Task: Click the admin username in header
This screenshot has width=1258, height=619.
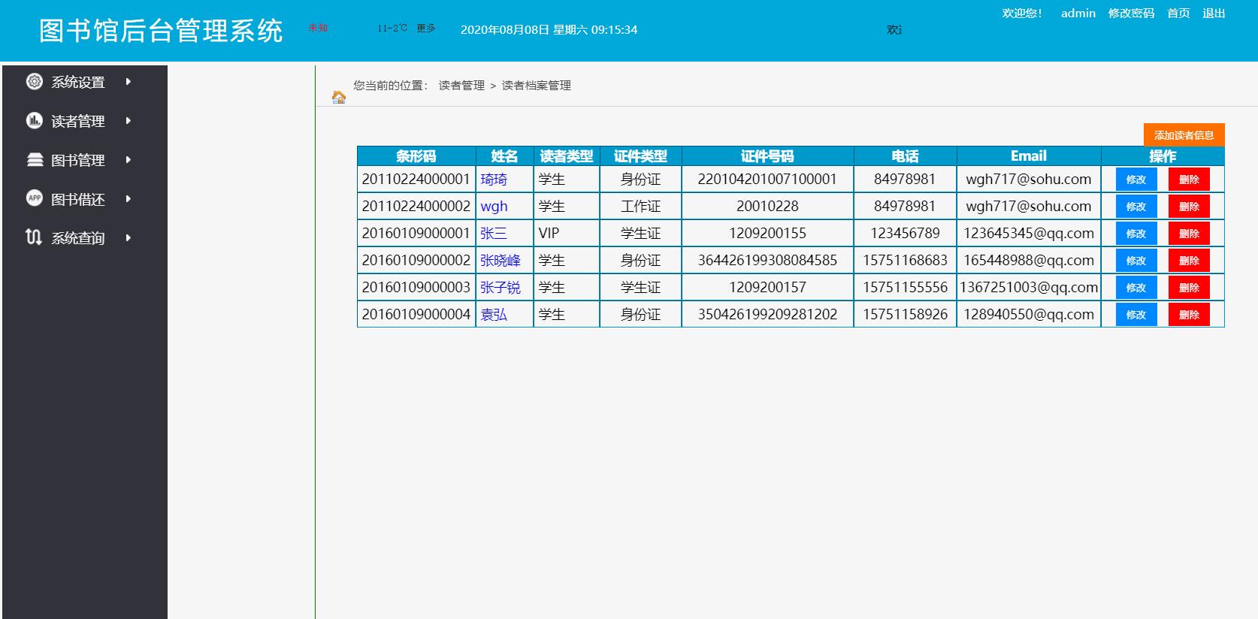Action: [1078, 13]
